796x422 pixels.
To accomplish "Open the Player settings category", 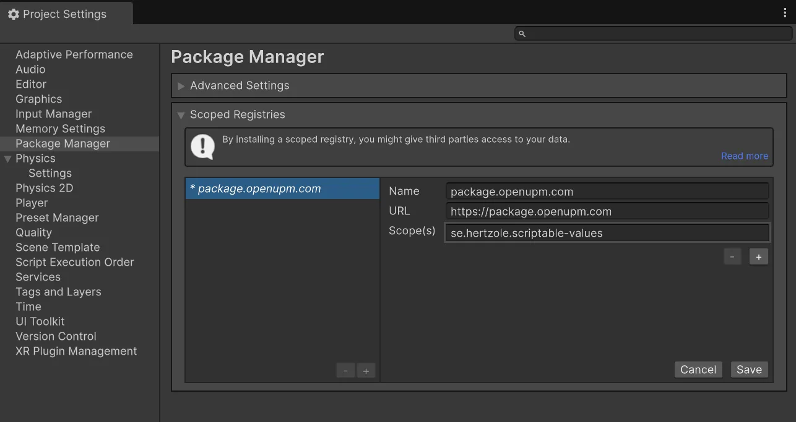I will [32, 203].
